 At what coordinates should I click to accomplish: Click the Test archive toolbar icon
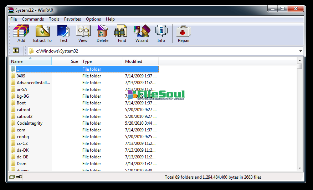tap(63, 31)
